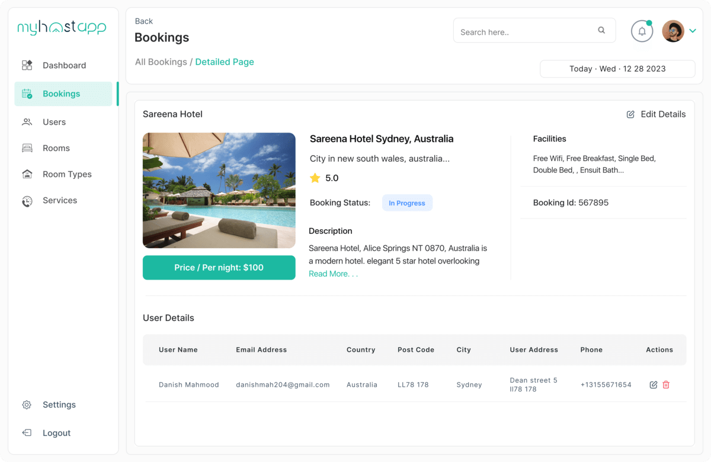Click the Detailed Page breadcrumb
This screenshot has width=711, height=462.
[225, 62]
